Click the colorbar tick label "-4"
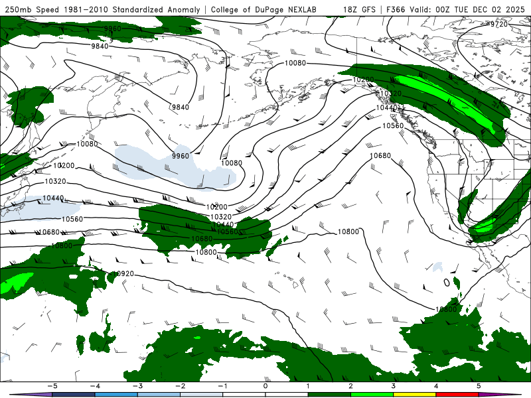531x398 pixels. tap(95, 386)
